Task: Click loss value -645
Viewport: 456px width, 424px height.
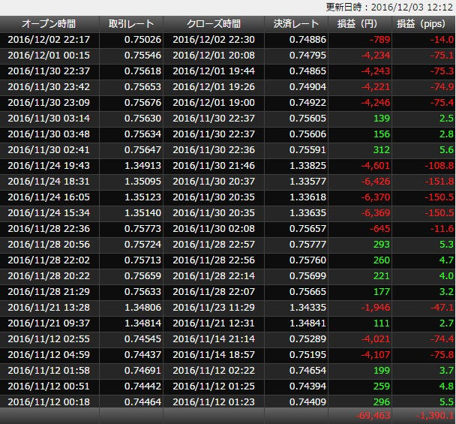Action: pos(379,228)
